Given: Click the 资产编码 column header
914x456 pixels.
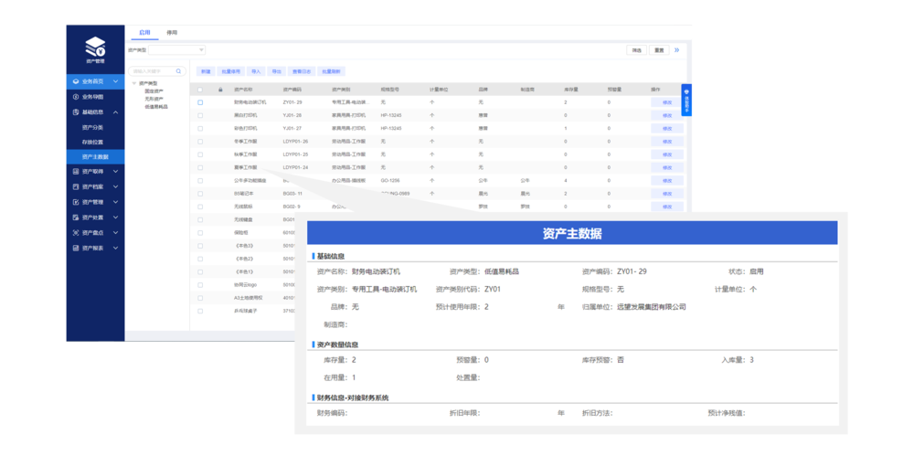Looking at the screenshot, I should pos(292,90).
